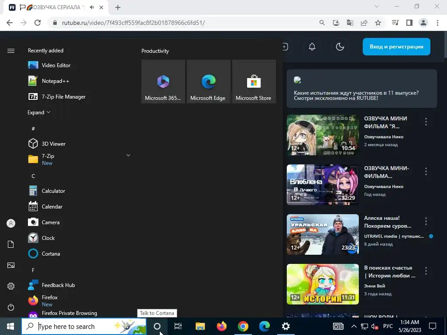Open Task View on taskbar

pyautogui.click(x=178, y=326)
